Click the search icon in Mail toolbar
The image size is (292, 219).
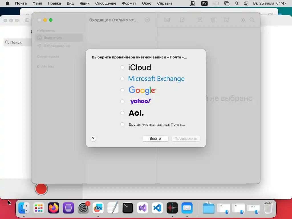[x=252, y=20]
